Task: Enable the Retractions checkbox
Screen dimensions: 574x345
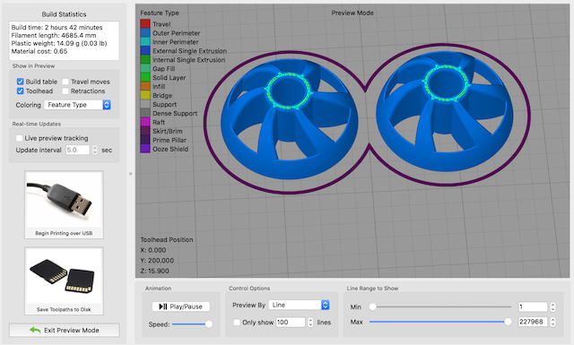Action: 65,91
